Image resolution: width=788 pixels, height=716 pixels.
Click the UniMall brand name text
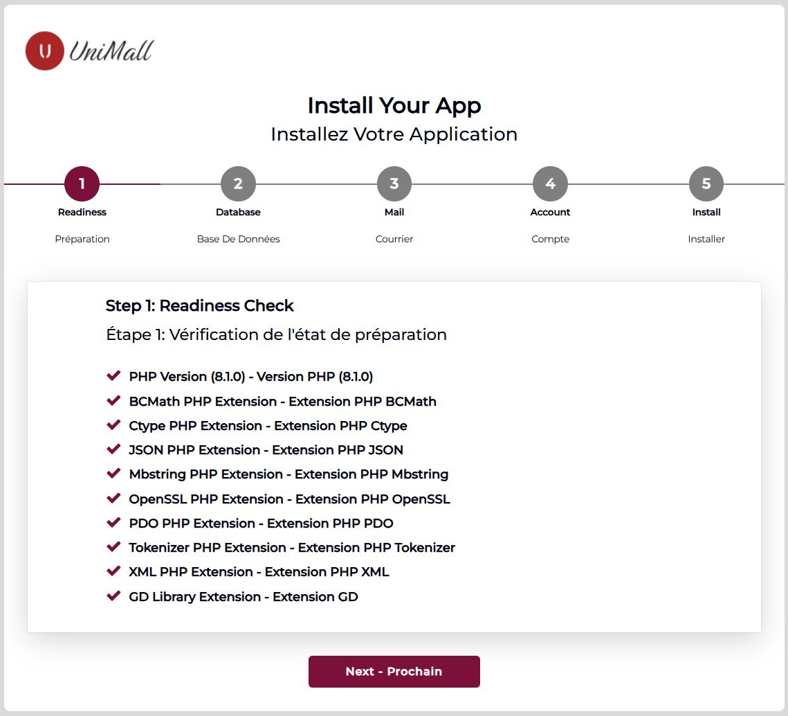(111, 51)
